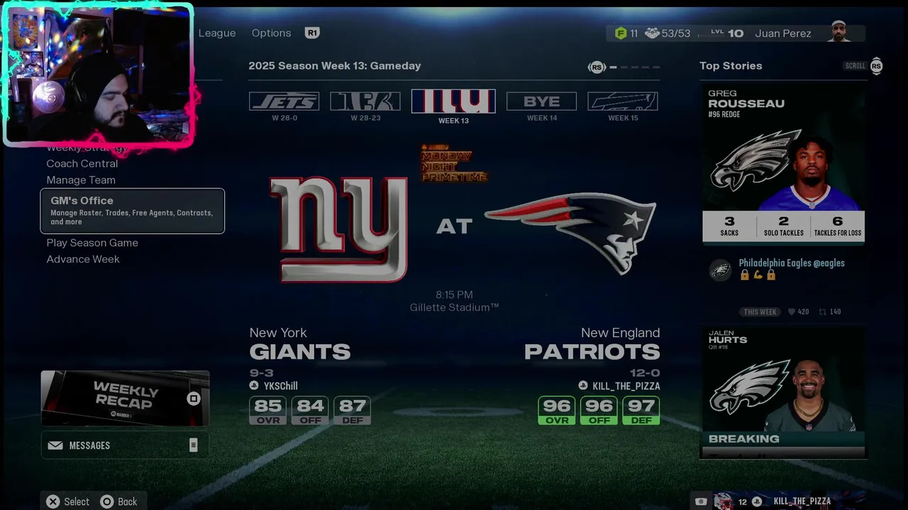Click the Gillette Stadium venue text
This screenshot has height=510, width=908.
tap(454, 307)
